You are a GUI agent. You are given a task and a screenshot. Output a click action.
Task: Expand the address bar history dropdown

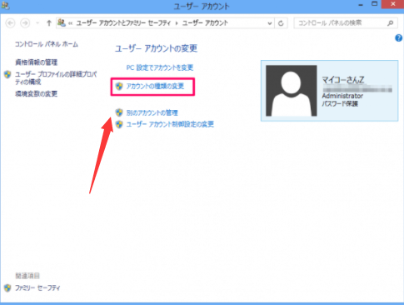pyautogui.click(x=269, y=23)
